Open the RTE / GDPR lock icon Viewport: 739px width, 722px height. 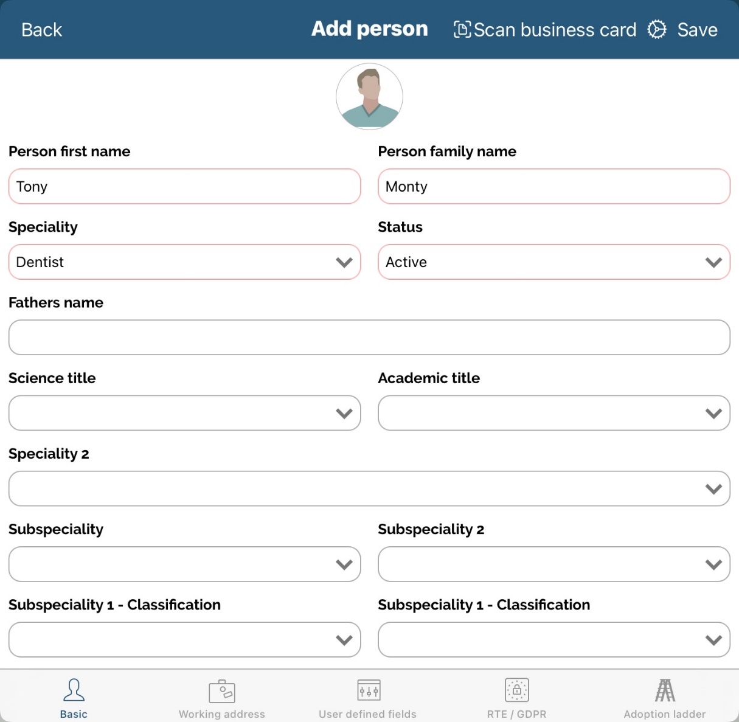pos(517,691)
